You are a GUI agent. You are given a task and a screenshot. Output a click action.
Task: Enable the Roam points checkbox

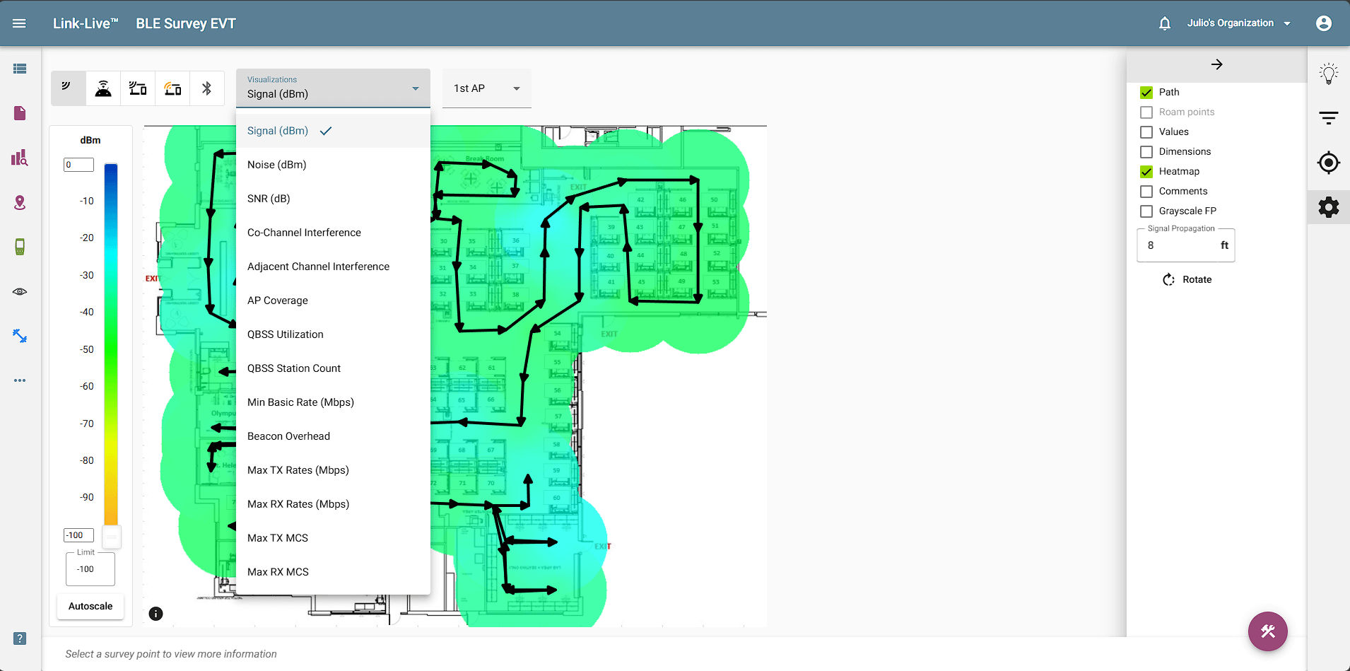(1146, 112)
